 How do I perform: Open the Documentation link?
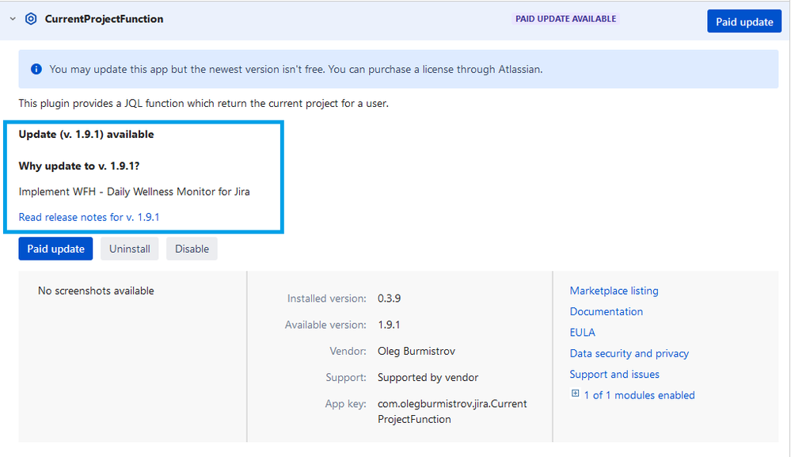pos(607,312)
